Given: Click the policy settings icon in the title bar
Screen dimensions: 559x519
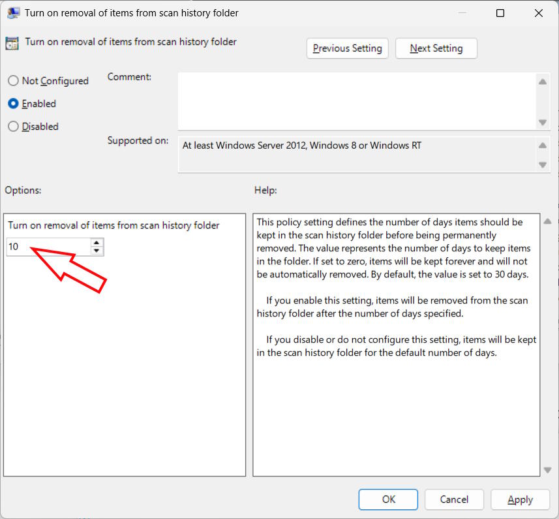Looking at the screenshot, I should (14, 12).
